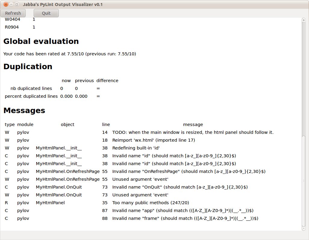
Task: Click the scrollbar up arrow
Action: coord(304,20)
